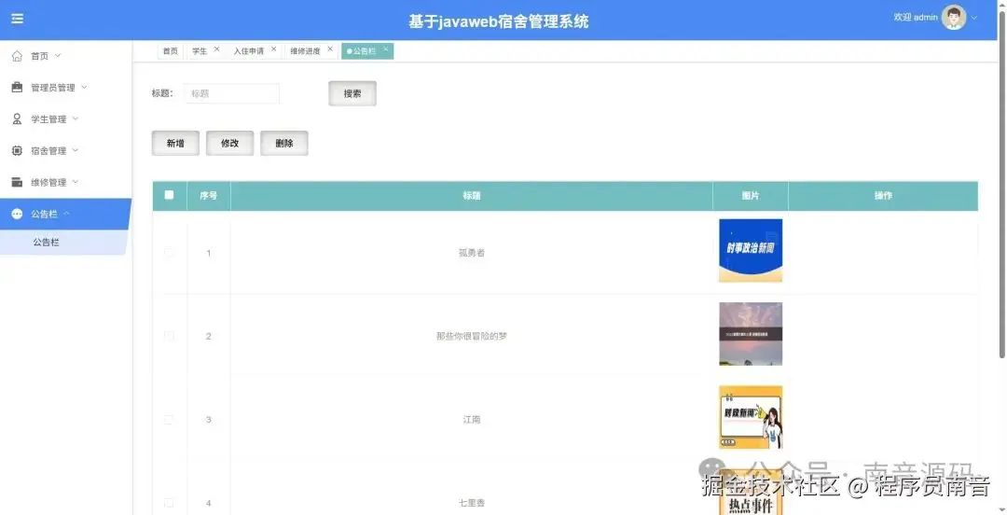Open the 时事政治新闻 thumbnail image
This screenshot has height=515, width=1007.
pos(751,251)
